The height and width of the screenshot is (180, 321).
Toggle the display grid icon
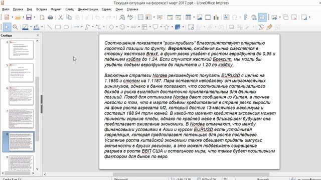coord(140,17)
